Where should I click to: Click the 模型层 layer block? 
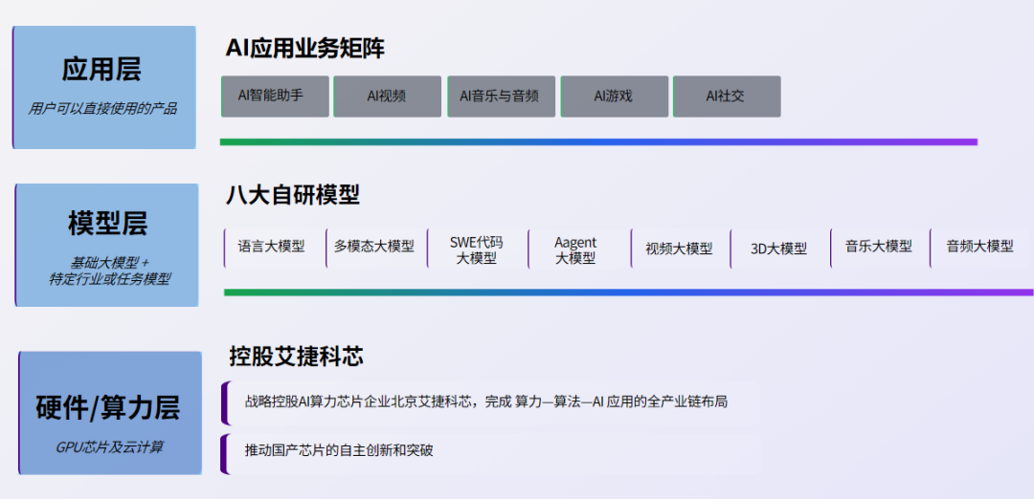click(107, 245)
